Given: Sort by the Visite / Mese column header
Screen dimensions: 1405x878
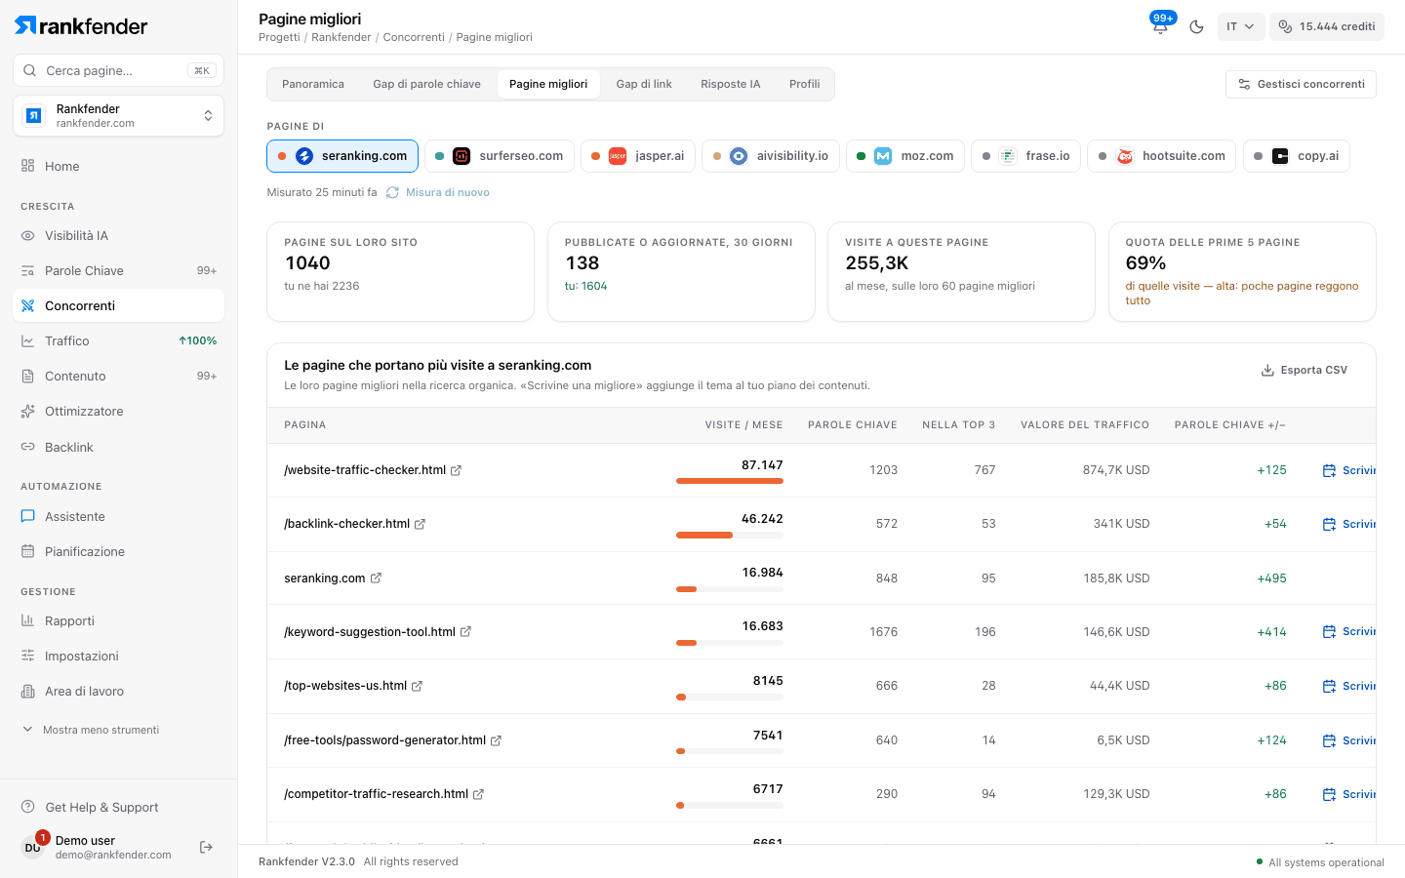Looking at the screenshot, I should point(743,425).
